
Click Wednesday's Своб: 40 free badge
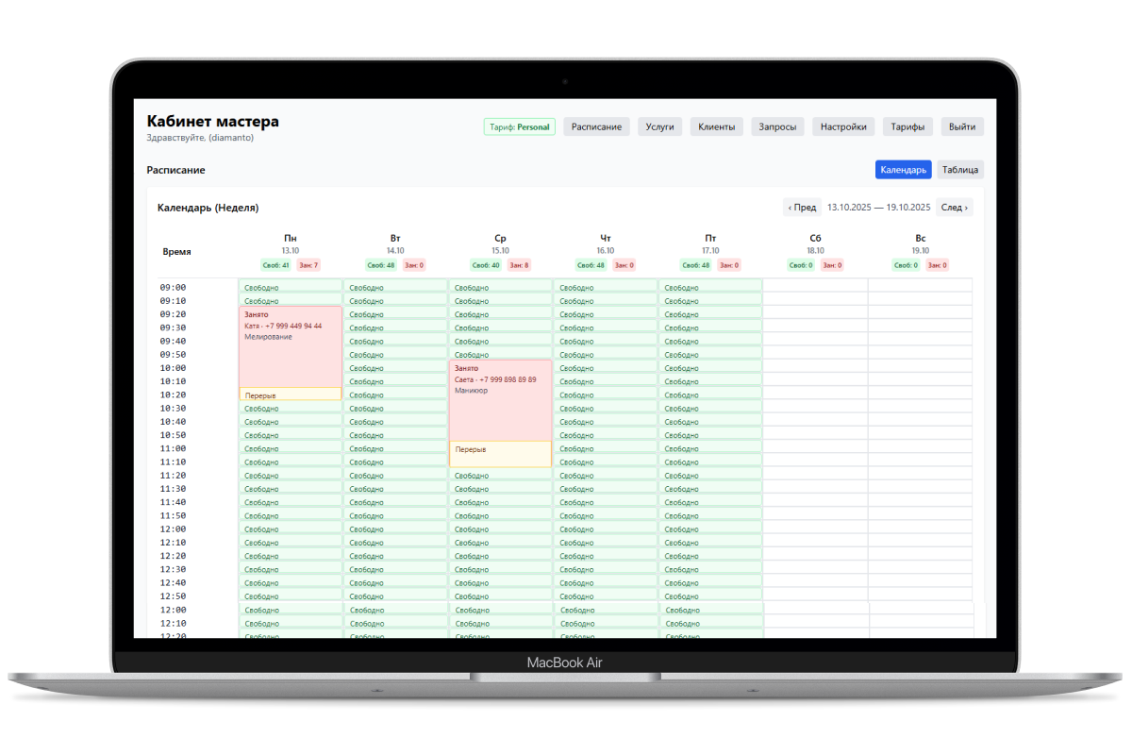(486, 265)
